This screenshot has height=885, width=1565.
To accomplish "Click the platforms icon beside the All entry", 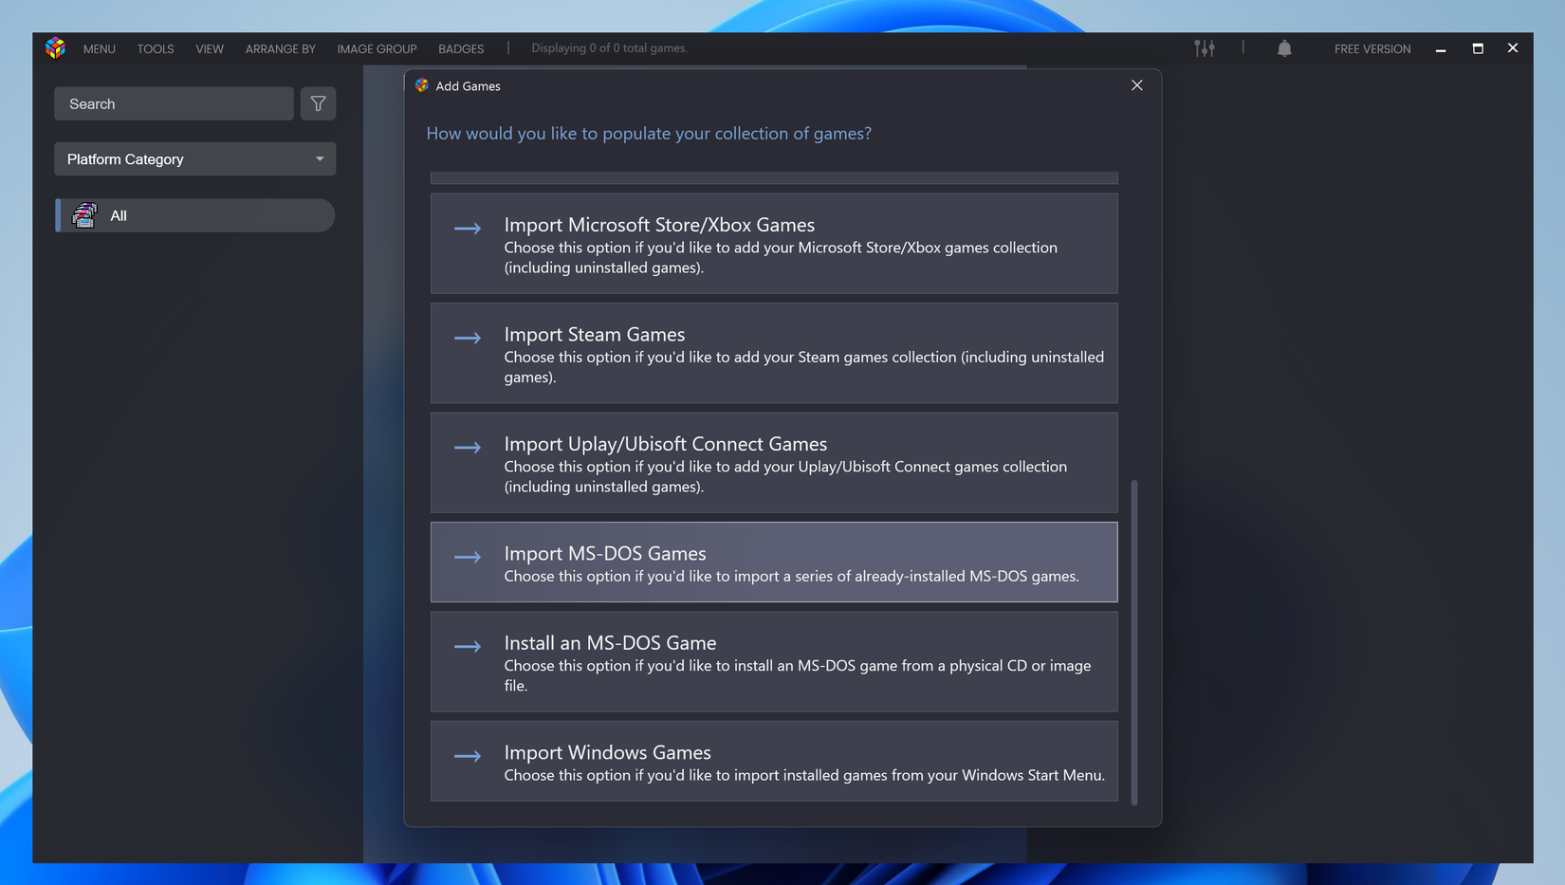I will point(84,215).
